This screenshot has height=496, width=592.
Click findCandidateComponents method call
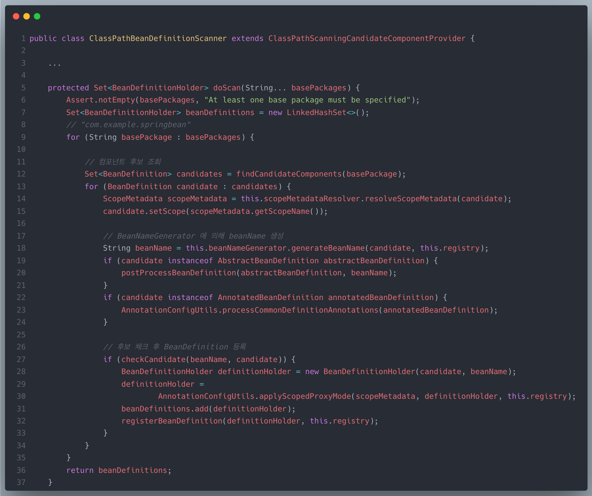point(289,174)
